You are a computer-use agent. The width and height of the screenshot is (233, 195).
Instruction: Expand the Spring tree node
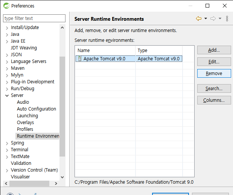click(7, 143)
